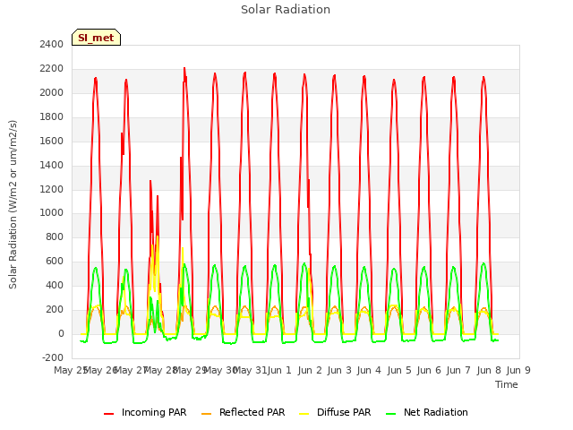Screen dimensions: 573x430
Task: Click the 400 y-axis tick label
Action: tap(55, 285)
